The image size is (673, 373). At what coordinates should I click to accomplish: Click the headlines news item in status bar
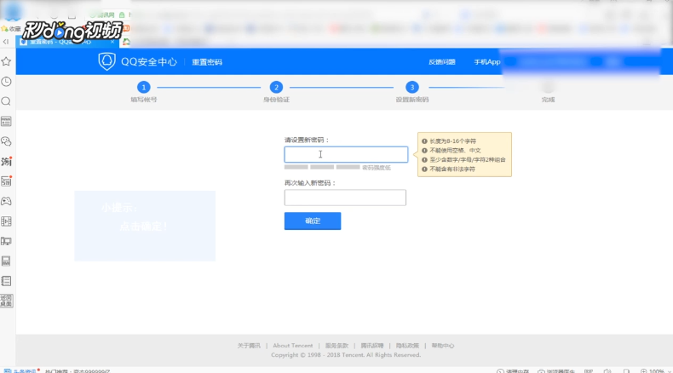pos(21,370)
